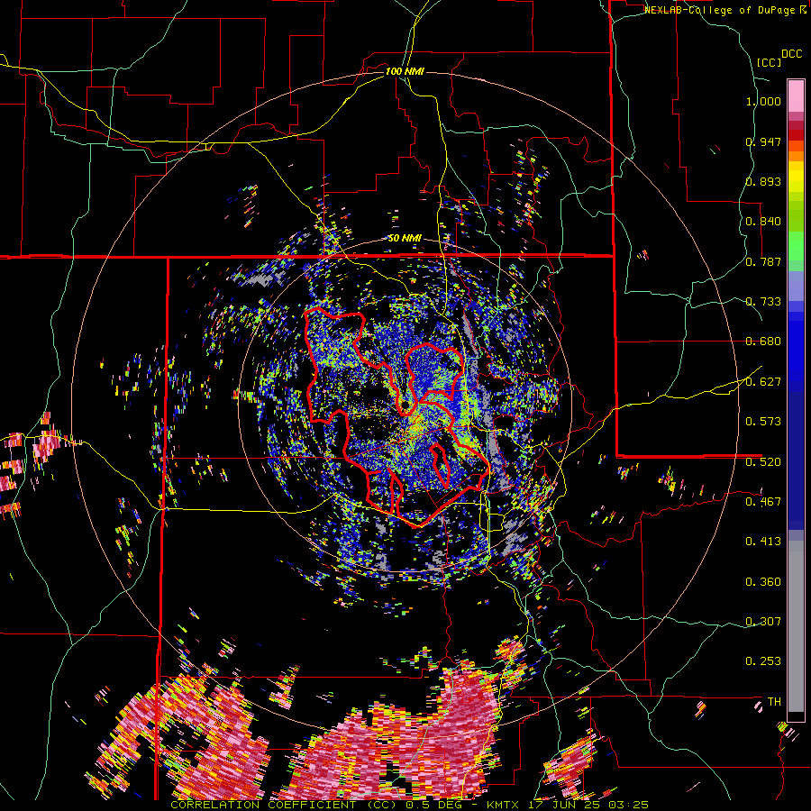
Task: Click the 0.840 legend value
Action: (763, 222)
